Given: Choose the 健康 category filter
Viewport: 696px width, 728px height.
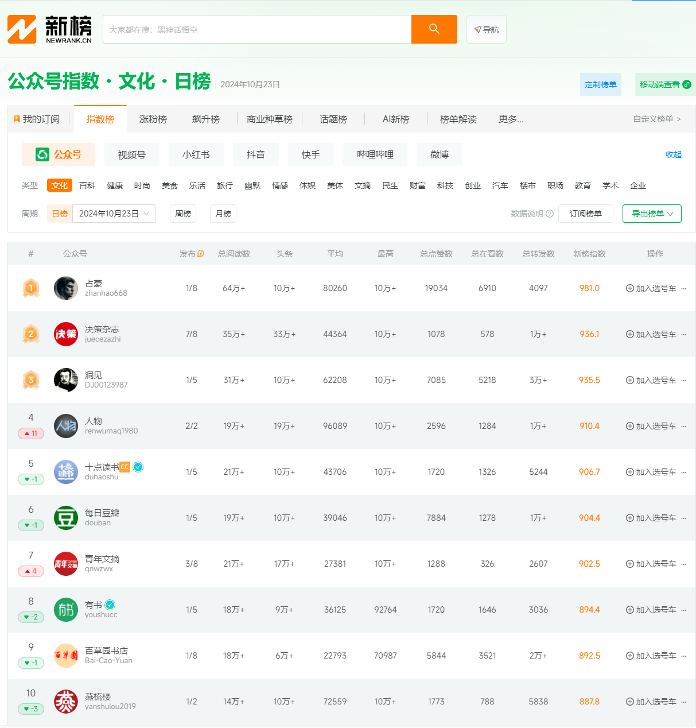Looking at the screenshot, I should [115, 185].
